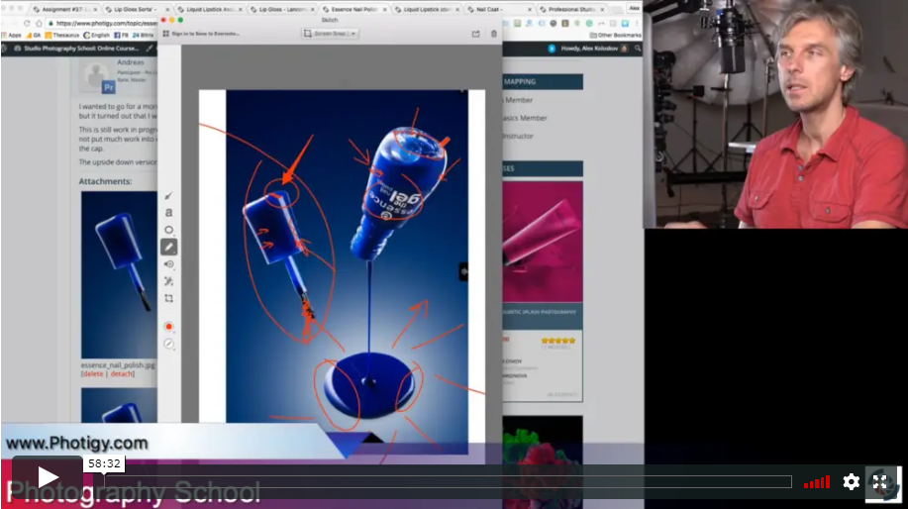Select the Text tool in Skitch
Image resolution: width=908 pixels, height=509 pixels.
coord(168,213)
